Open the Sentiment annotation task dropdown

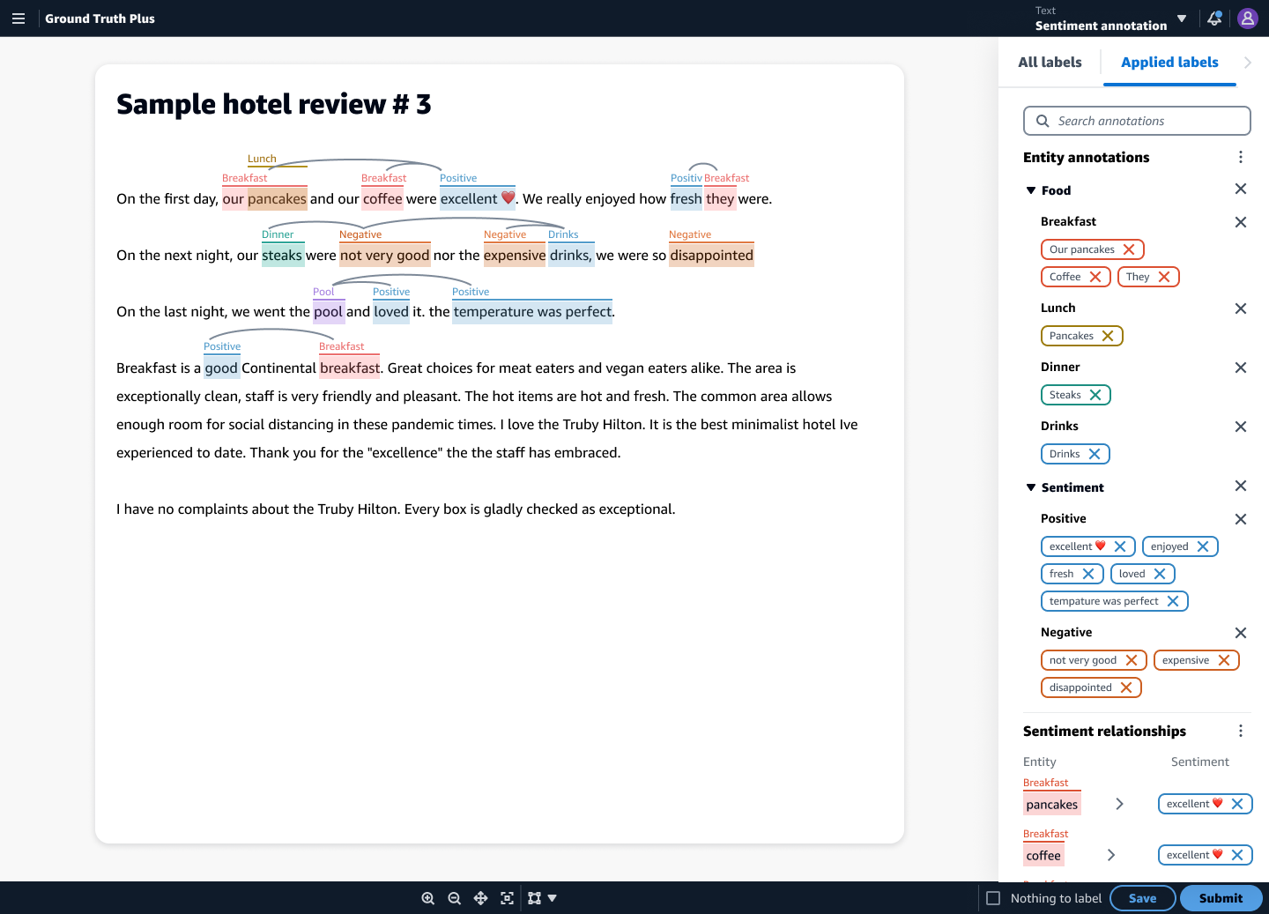pos(1182,19)
